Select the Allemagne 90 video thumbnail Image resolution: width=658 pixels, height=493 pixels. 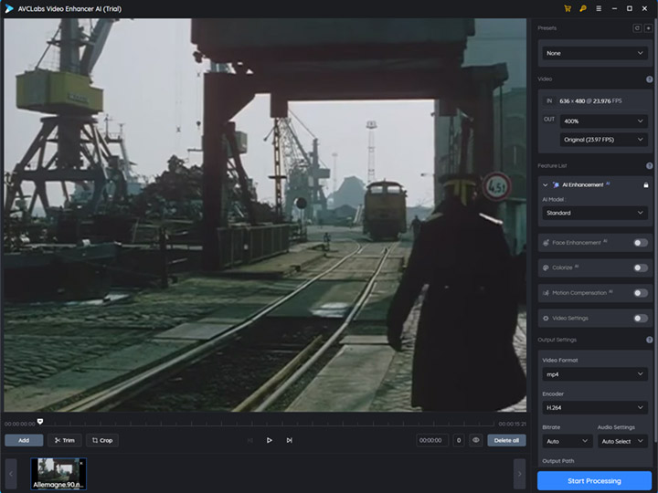coord(58,473)
